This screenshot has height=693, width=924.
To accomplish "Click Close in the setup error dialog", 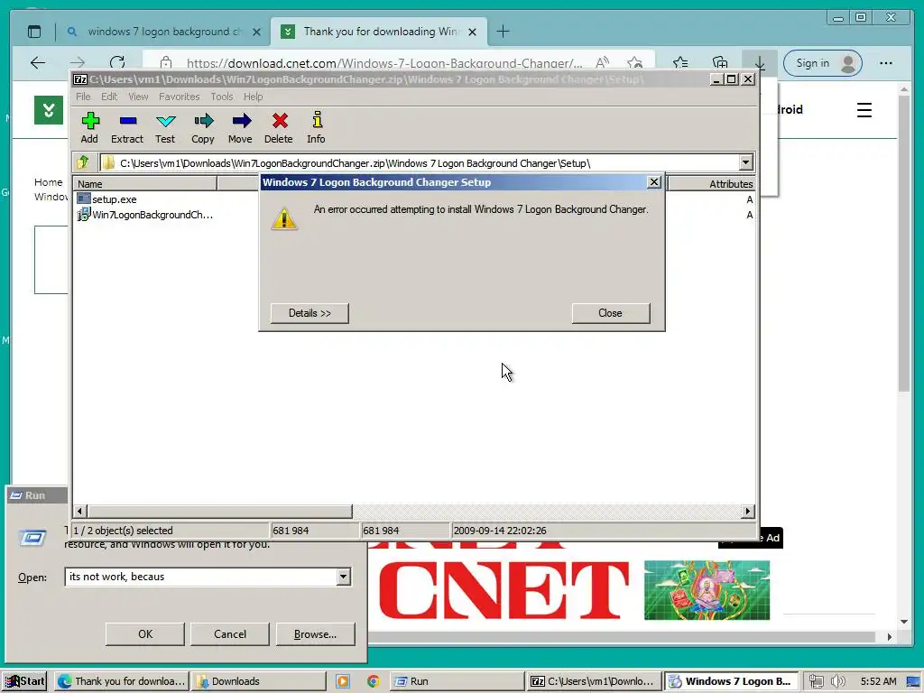I will click(611, 313).
